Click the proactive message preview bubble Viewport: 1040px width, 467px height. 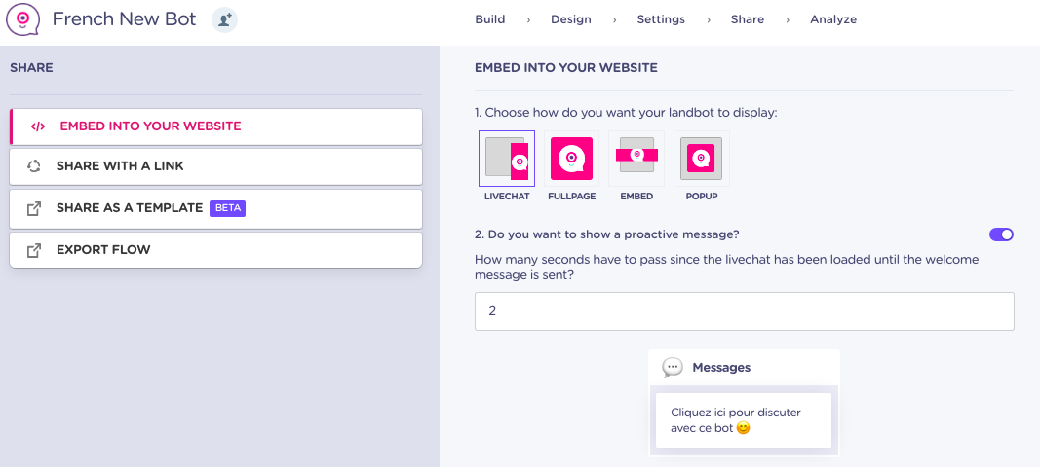point(743,420)
